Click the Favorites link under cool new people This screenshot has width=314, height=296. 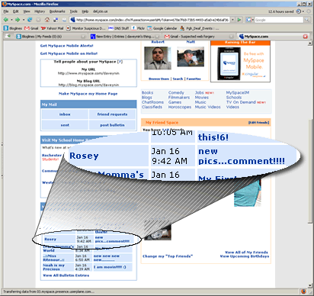[194, 79]
